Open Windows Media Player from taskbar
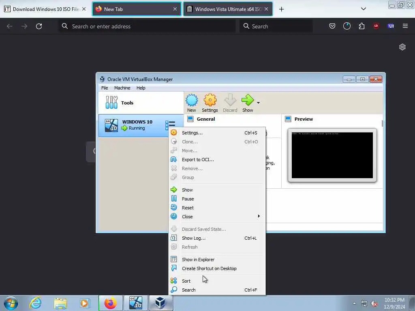The height and width of the screenshot is (311, 415). pos(84,303)
